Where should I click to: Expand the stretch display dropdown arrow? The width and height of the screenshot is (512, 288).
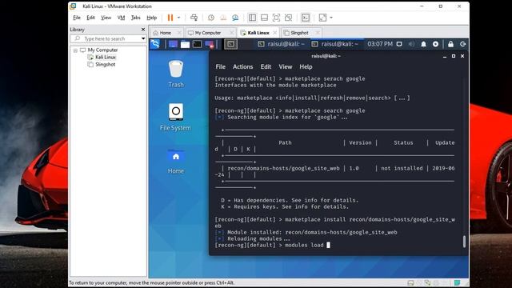(x=331, y=18)
